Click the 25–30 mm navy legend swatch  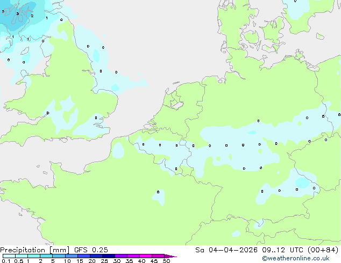(109, 256)
